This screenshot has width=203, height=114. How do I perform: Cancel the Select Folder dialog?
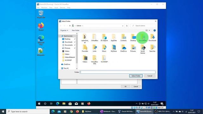150,76
